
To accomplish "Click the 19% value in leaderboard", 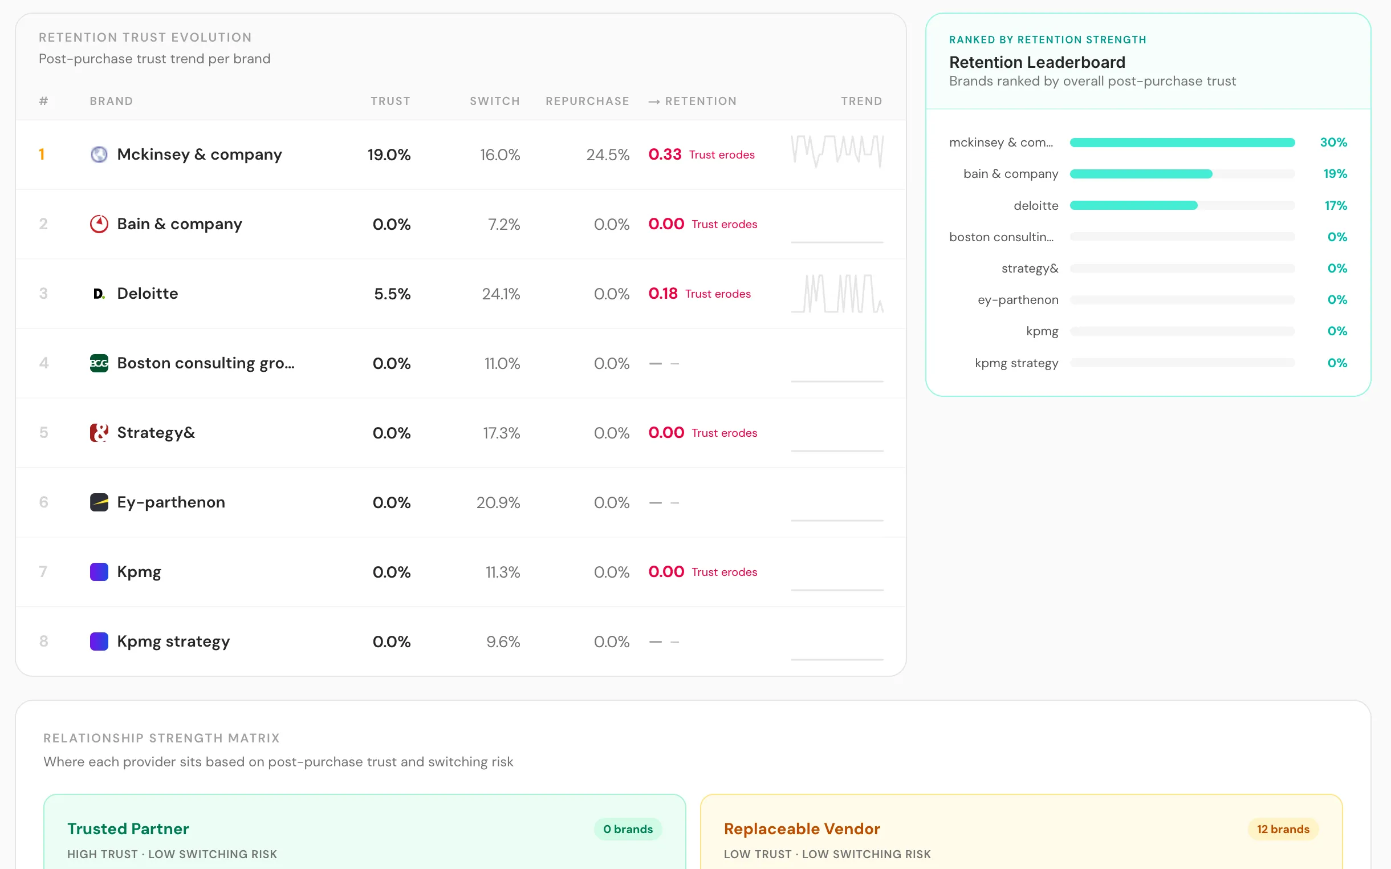I will [1335, 173].
